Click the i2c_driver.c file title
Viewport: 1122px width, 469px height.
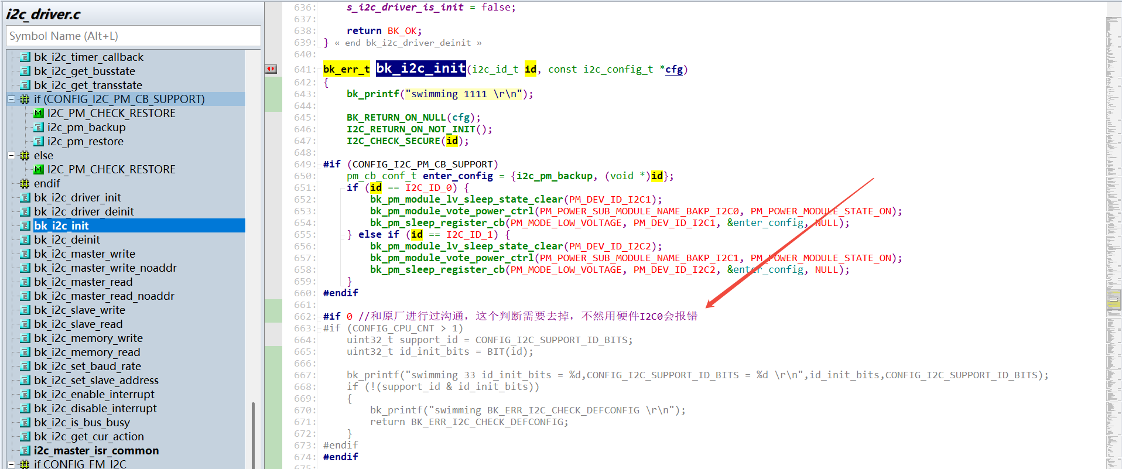[44, 14]
